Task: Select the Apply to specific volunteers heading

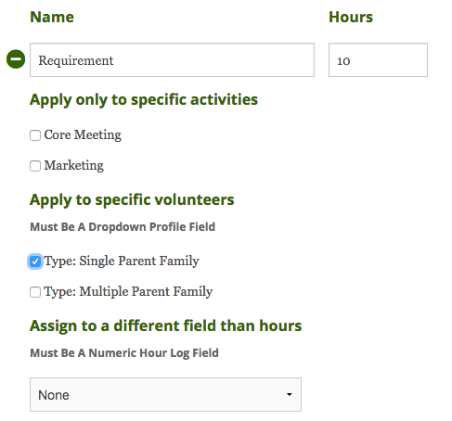Action: [132, 200]
